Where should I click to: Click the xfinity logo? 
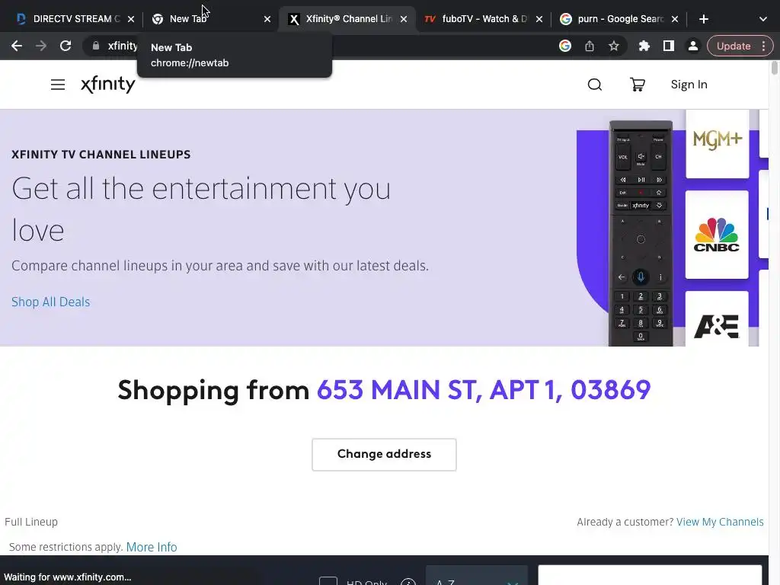click(108, 85)
